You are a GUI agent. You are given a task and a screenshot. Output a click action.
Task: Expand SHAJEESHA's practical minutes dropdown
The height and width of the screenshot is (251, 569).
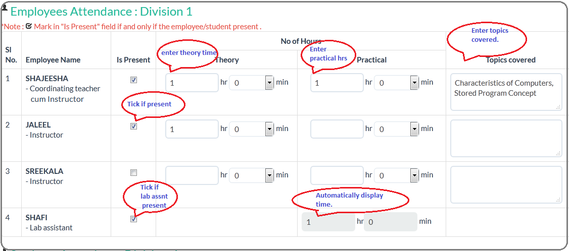414,83
